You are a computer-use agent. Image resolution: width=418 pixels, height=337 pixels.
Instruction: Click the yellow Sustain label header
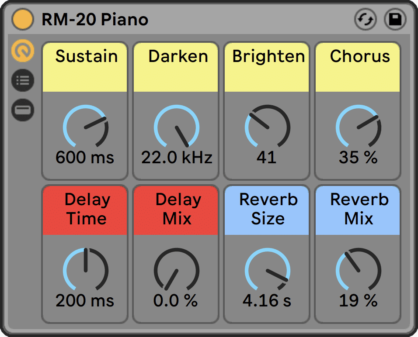coord(86,67)
